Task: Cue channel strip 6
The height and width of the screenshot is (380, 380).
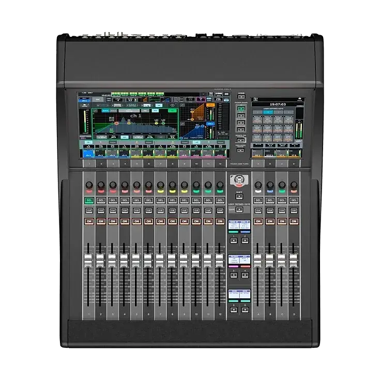Action: (x=148, y=211)
